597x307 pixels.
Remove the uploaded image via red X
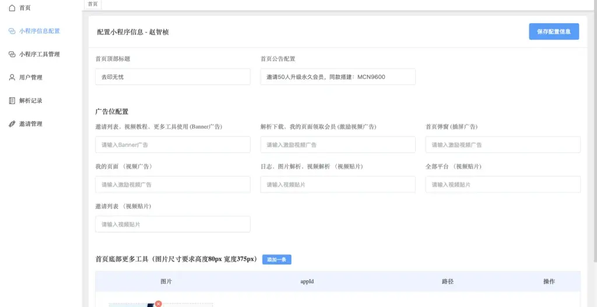159,304
